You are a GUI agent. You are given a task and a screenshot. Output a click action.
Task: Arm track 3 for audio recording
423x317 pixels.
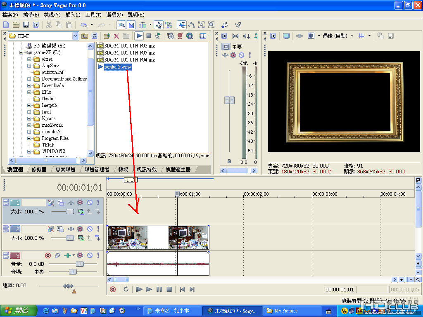pyautogui.click(x=48, y=255)
